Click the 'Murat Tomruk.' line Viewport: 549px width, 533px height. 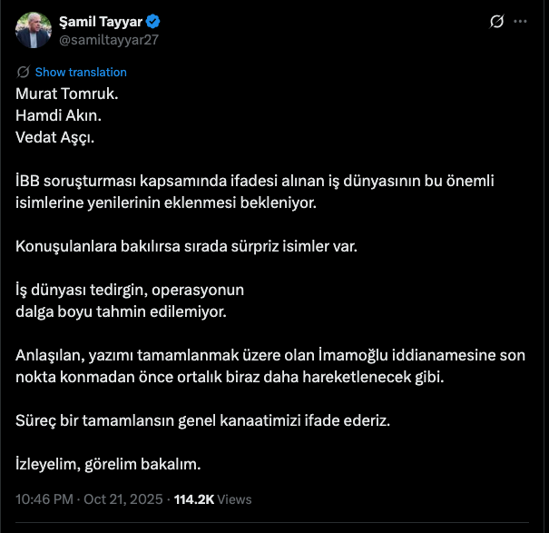pos(67,93)
